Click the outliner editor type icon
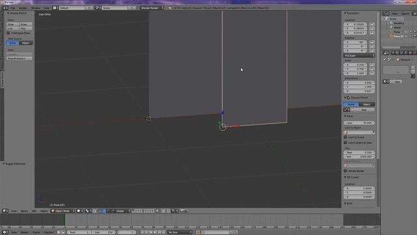The width and height of the screenshot is (417, 235). click(386, 13)
